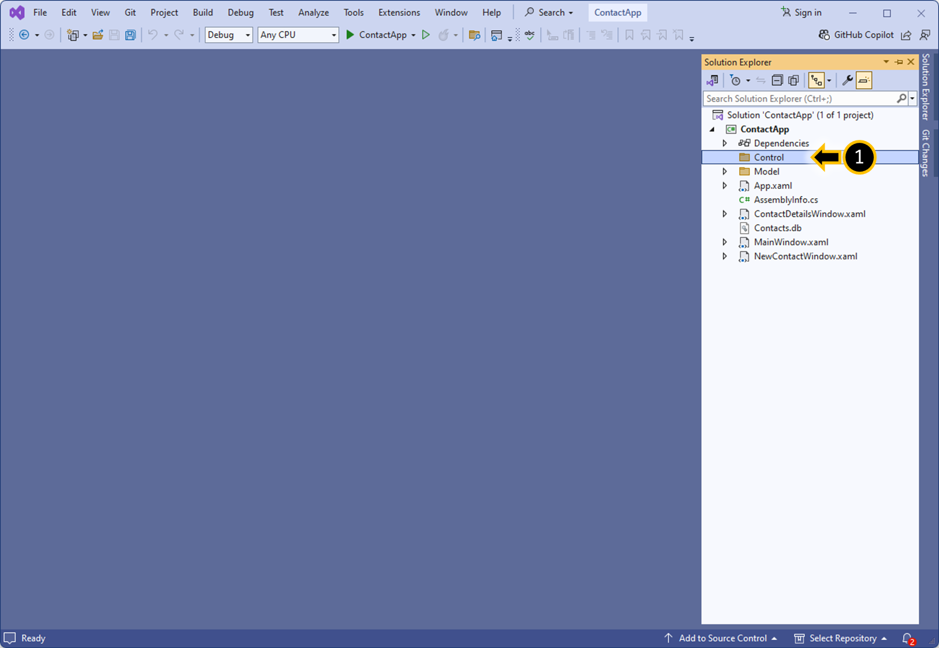Image resolution: width=939 pixels, height=648 pixels.
Task: Click the Navigate Backward arrow icon
Action: pyautogui.click(x=24, y=35)
